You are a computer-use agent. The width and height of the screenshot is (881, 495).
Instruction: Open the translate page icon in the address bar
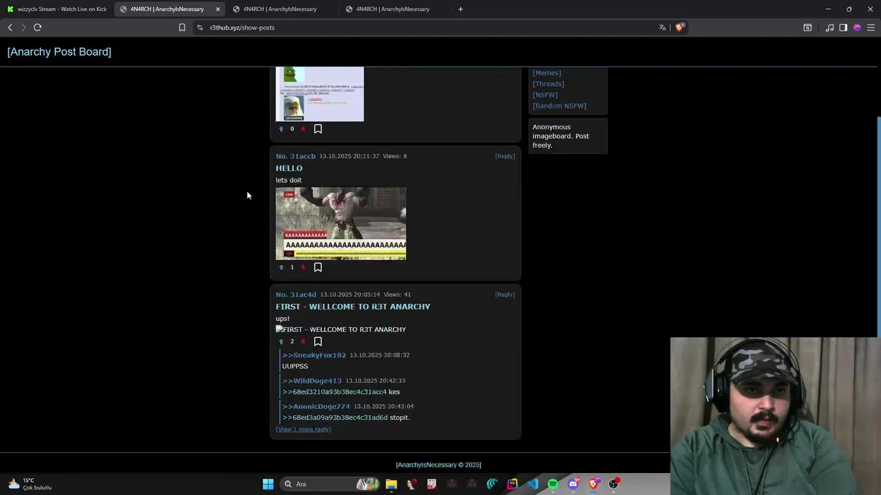pyautogui.click(x=662, y=27)
